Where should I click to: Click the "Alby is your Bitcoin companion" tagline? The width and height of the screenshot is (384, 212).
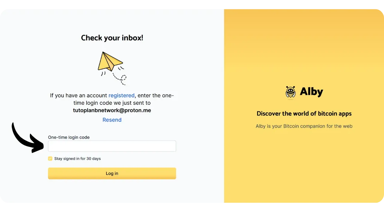click(304, 126)
